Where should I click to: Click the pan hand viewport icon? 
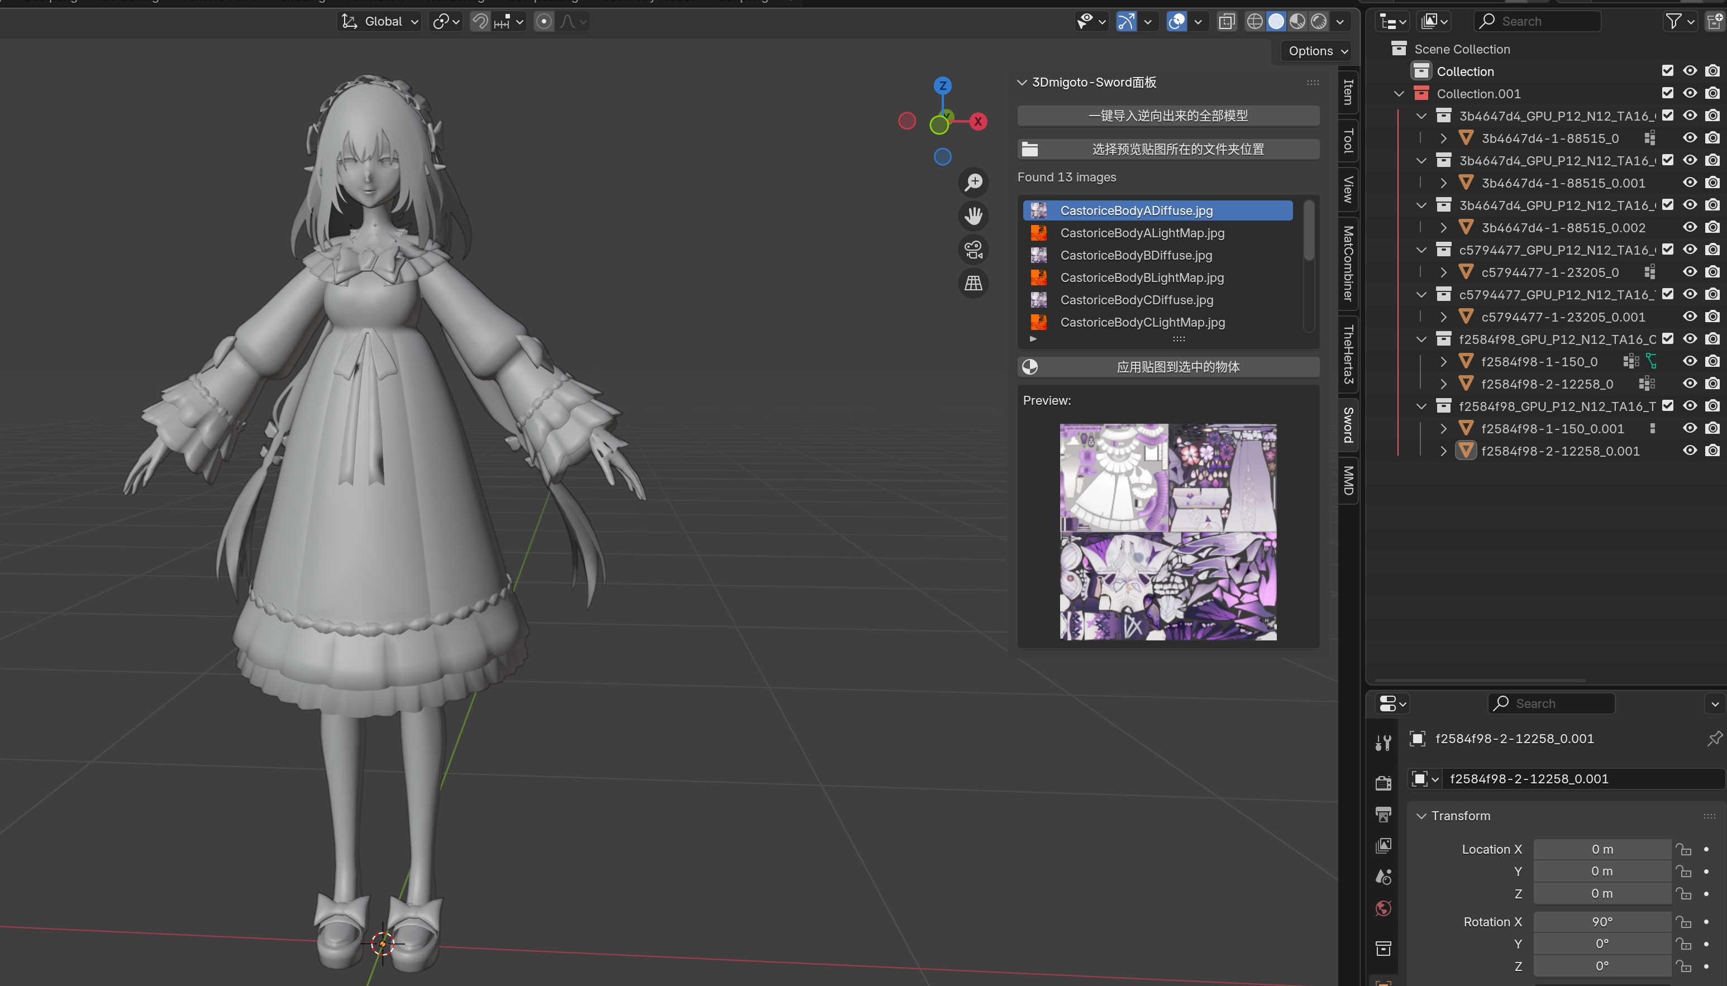973,216
